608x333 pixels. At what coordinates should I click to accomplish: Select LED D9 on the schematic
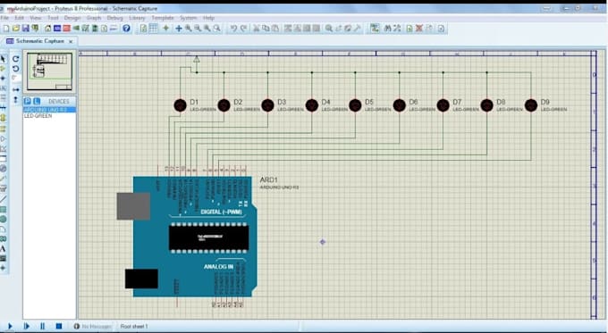[531, 105]
